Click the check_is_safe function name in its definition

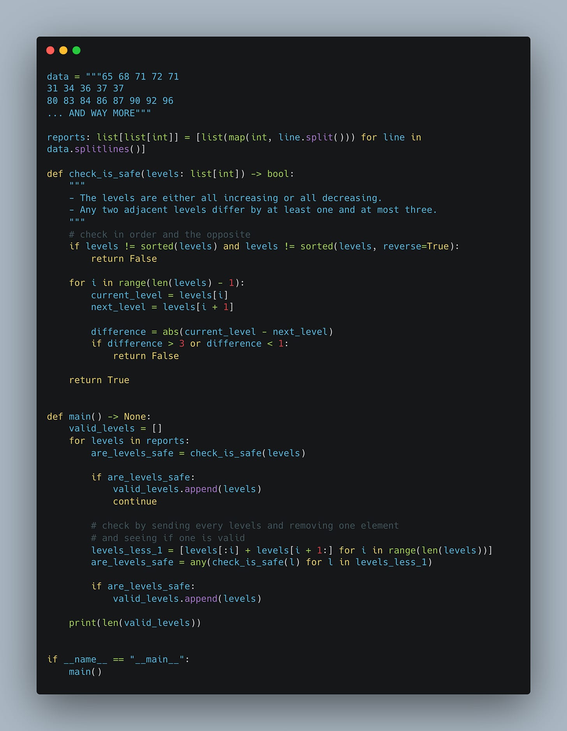[x=104, y=174]
